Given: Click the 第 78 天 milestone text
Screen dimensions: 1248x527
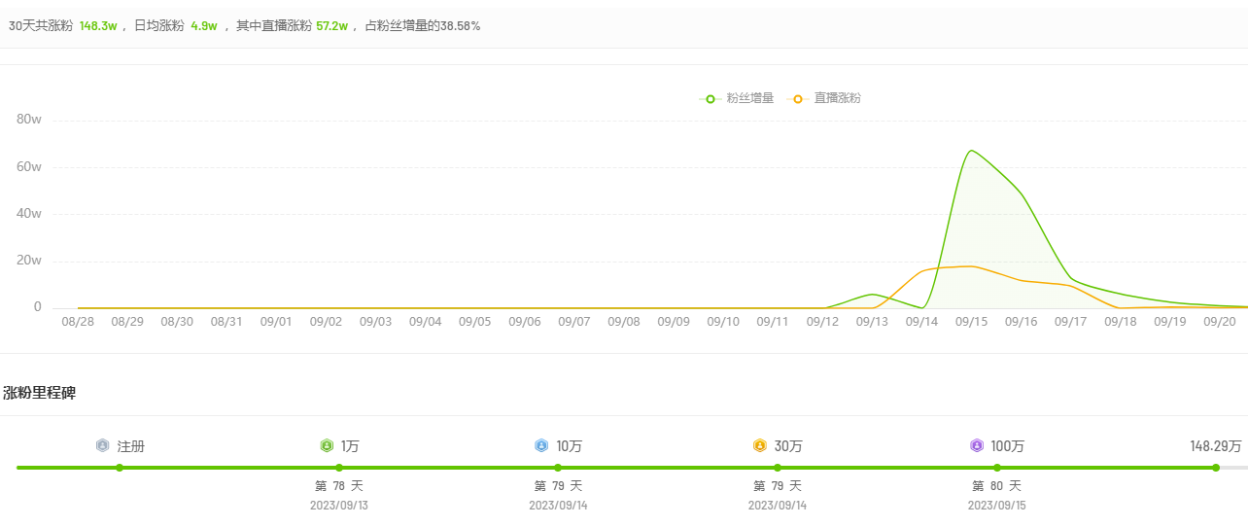Looking at the screenshot, I should pos(339,486).
